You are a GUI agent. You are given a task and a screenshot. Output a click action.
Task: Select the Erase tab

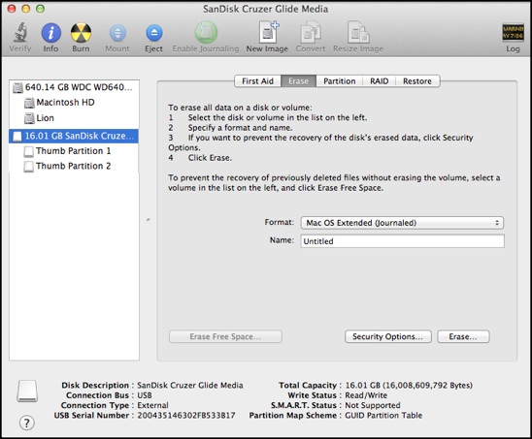299,81
